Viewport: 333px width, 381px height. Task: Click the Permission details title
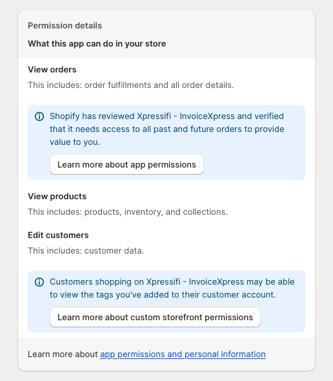[x=65, y=25]
